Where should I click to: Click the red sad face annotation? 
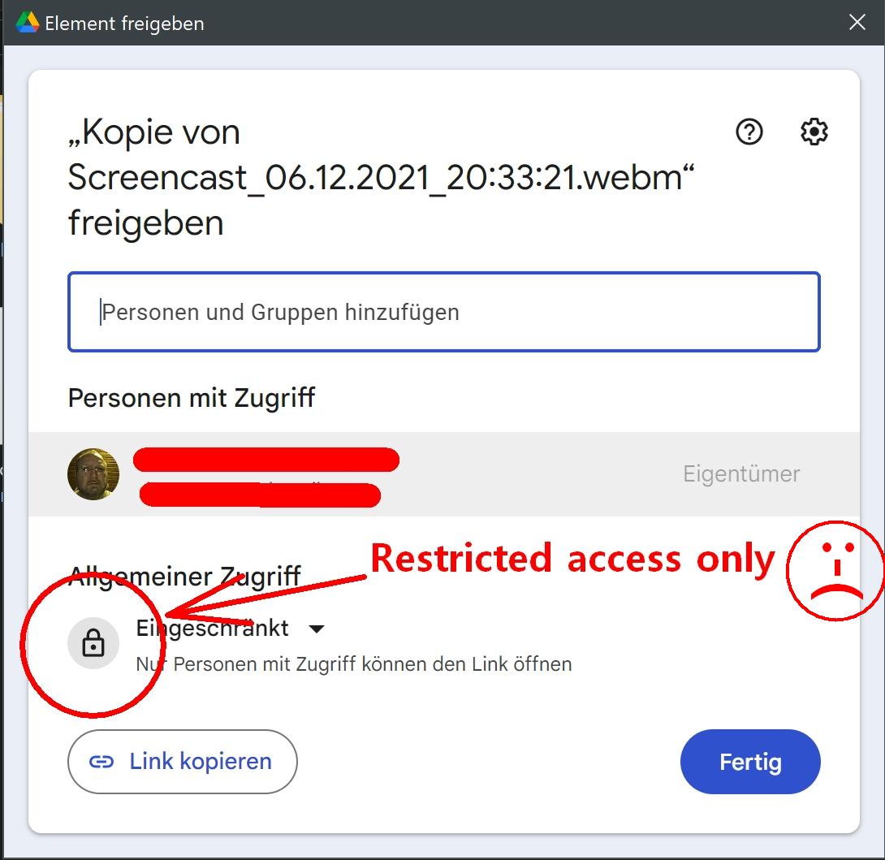[835, 571]
